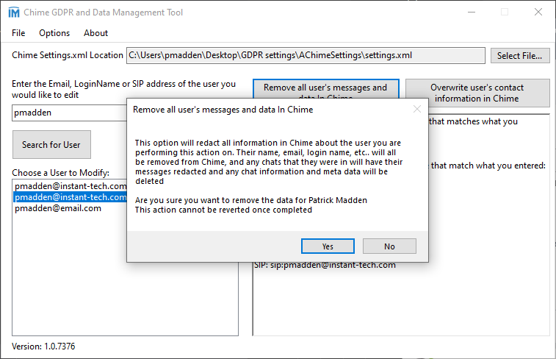Screen dimensions: 556x359
Task: Choose pmadden@email.com in the user list
Action: point(58,208)
